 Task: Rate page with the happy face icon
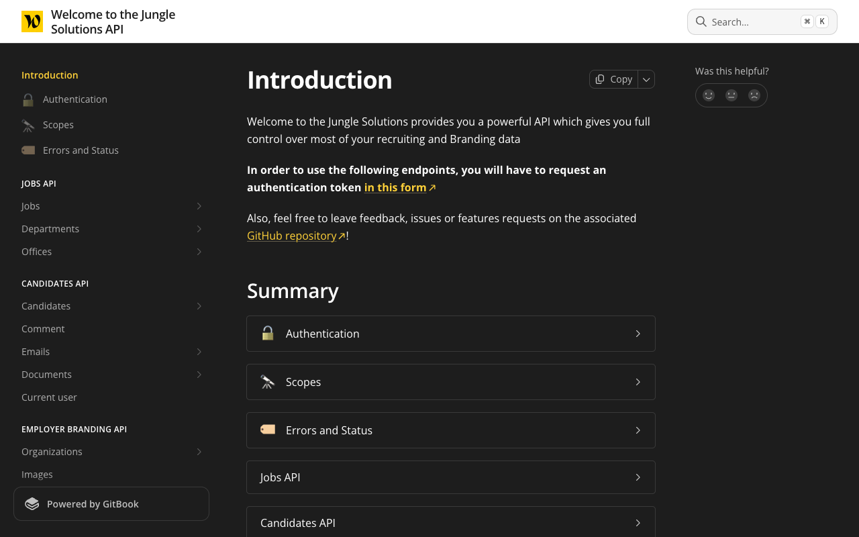709,95
